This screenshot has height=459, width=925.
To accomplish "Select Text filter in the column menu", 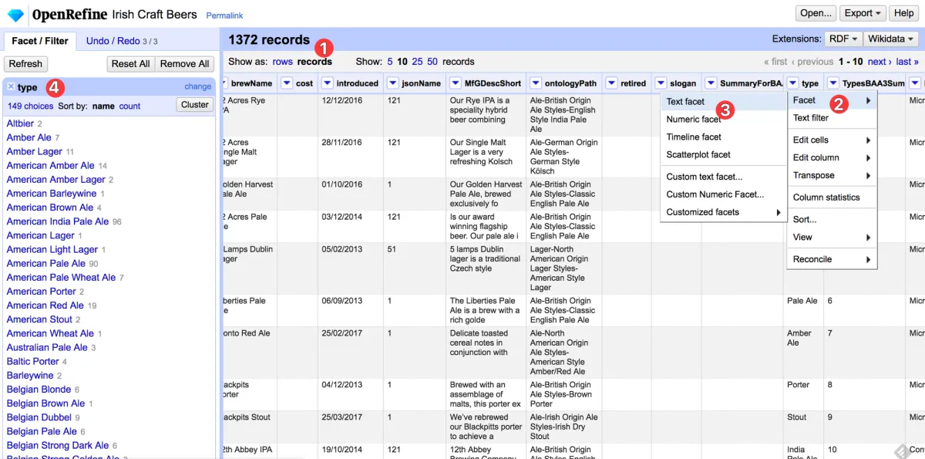I will click(x=832, y=118).
